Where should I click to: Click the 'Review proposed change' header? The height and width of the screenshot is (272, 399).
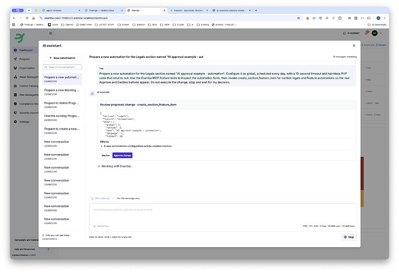[227, 105]
